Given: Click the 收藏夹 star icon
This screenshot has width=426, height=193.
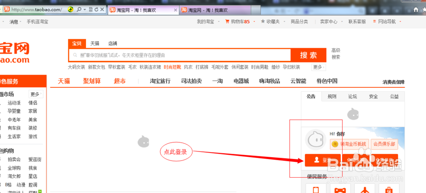Looking at the screenshot, I should (x=263, y=21).
